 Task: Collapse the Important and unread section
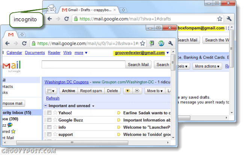coord(45,106)
